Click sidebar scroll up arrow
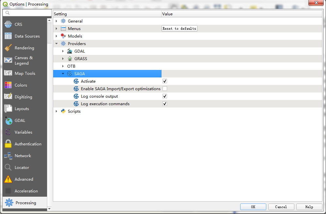 click(49, 20)
